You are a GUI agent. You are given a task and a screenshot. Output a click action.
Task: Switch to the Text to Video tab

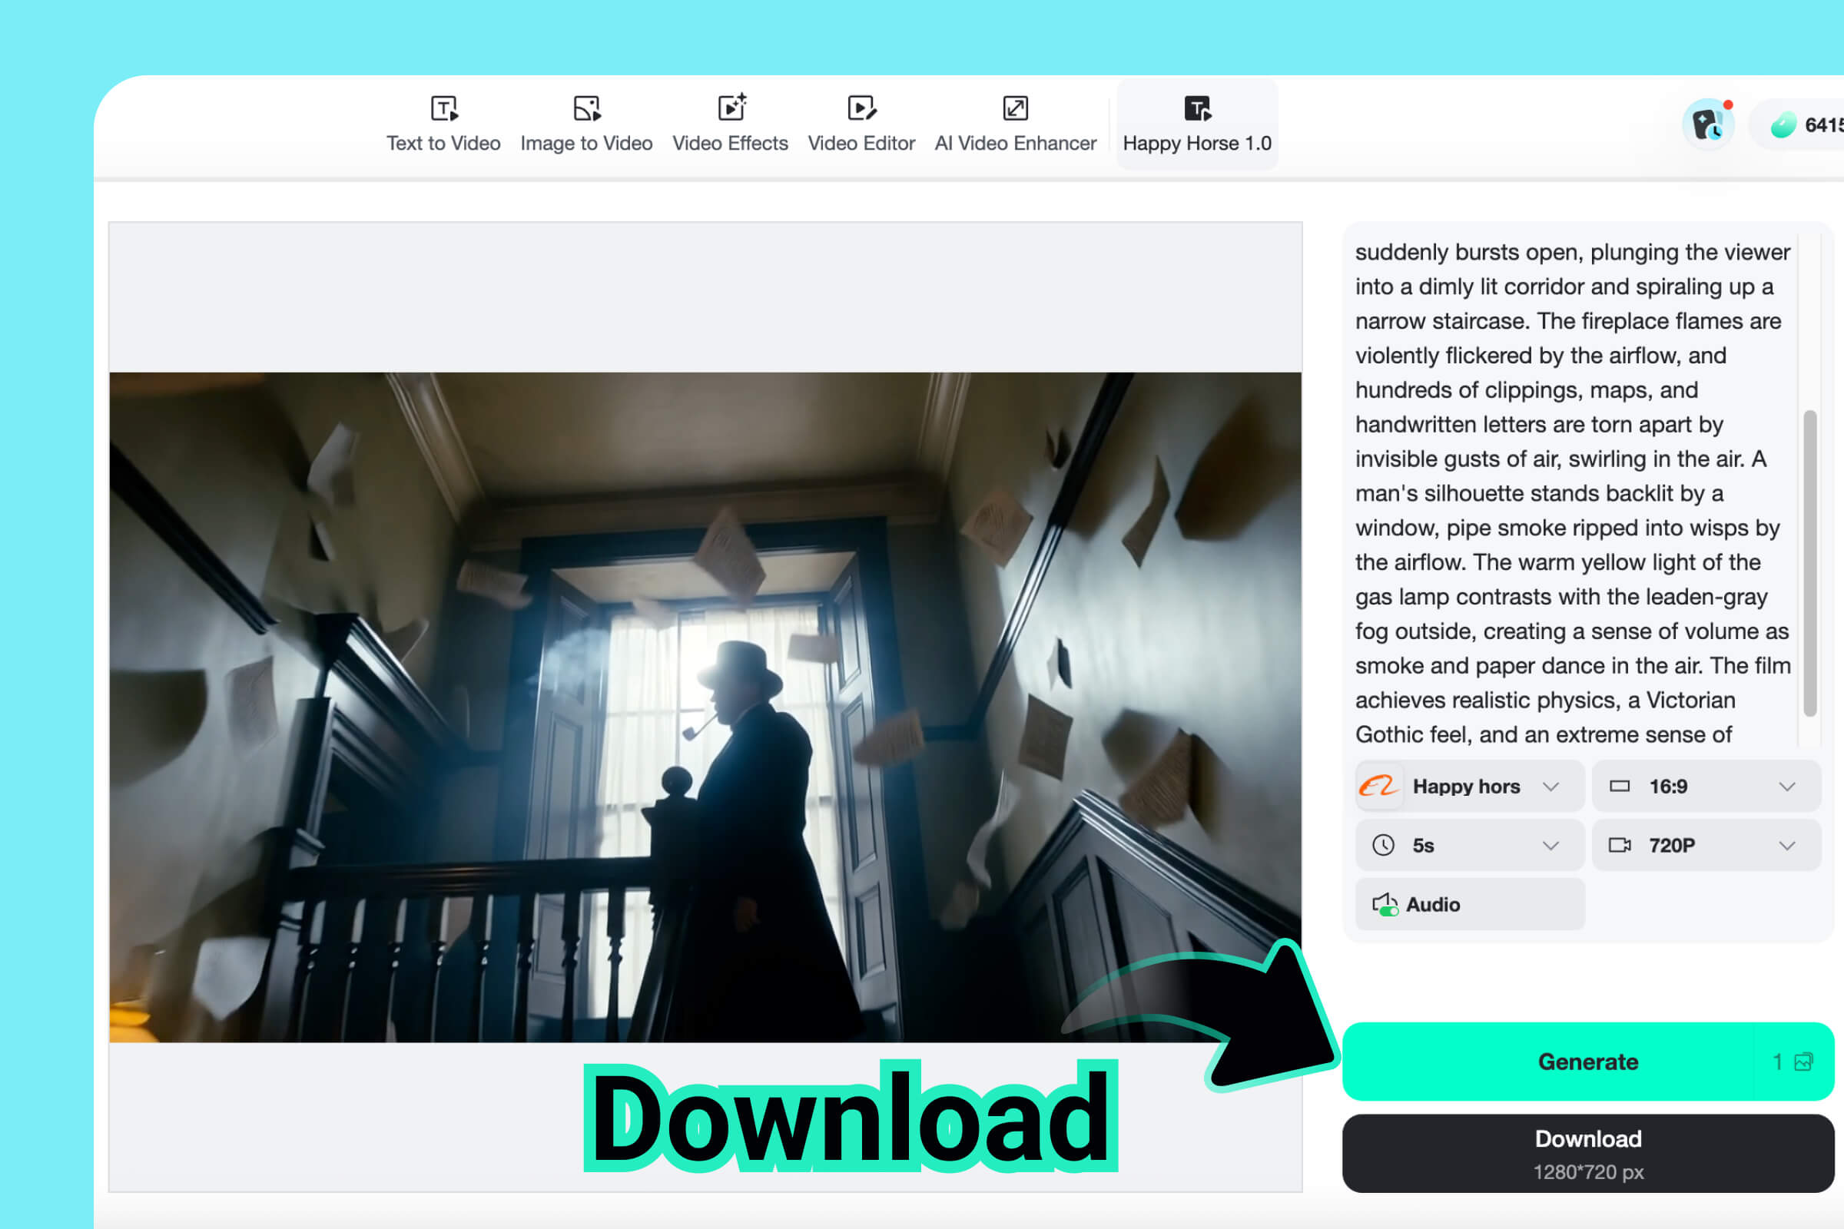click(444, 143)
